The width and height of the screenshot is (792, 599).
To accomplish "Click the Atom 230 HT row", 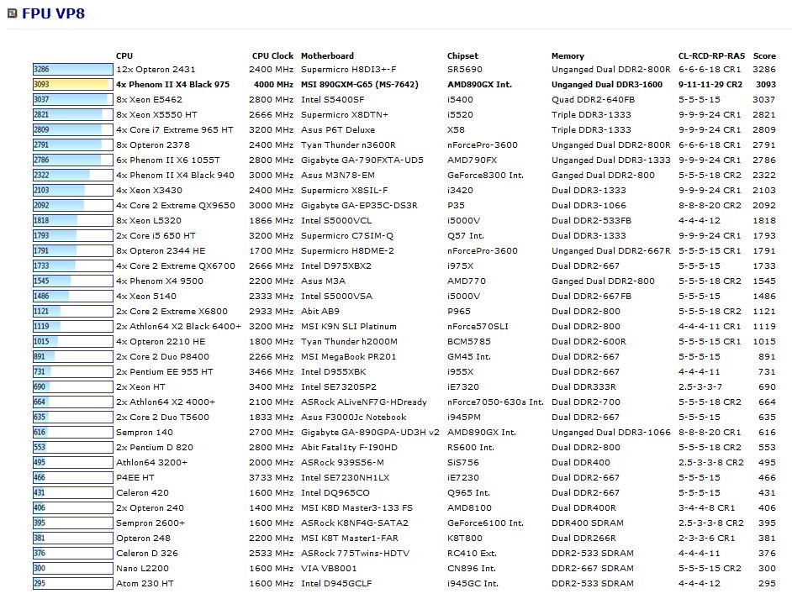I will pos(145,583).
